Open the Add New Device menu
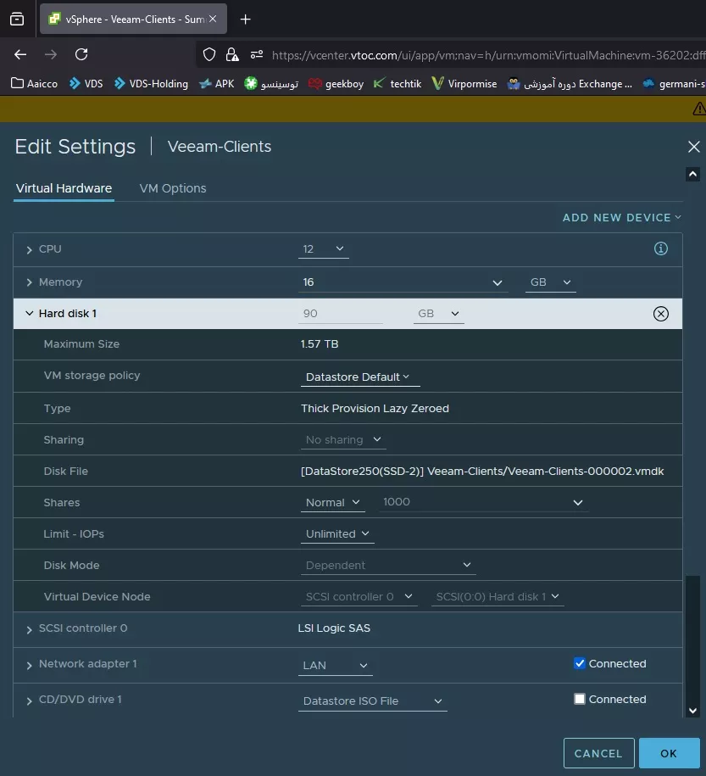Viewport: 706px width, 776px height. click(622, 218)
